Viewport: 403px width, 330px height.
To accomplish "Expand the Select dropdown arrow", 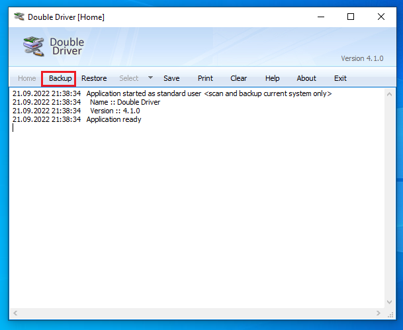I will [x=151, y=78].
